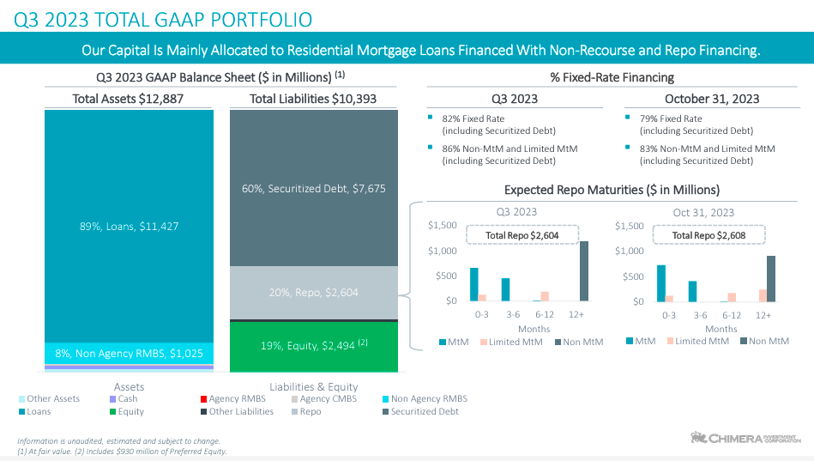Click the Q3 2023 chart 0-3 MtM bar
Screen dimensions: 814x461
pos(474,284)
